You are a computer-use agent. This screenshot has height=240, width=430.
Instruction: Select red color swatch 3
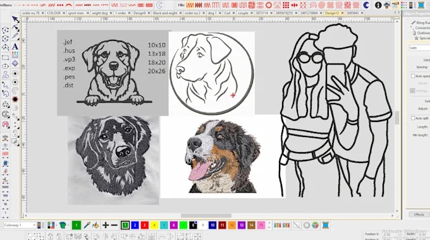pos(145,225)
